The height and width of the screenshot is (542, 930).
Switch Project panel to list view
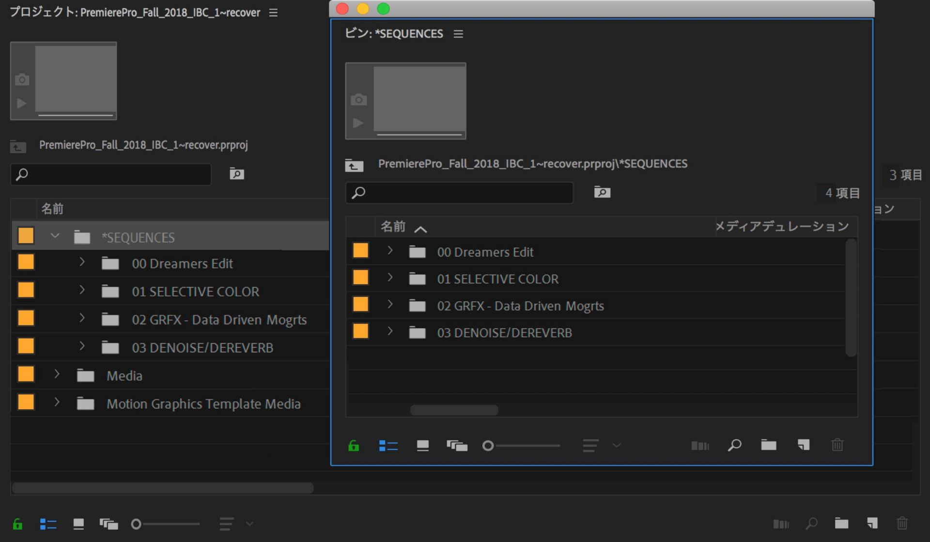pyautogui.click(x=48, y=524)
